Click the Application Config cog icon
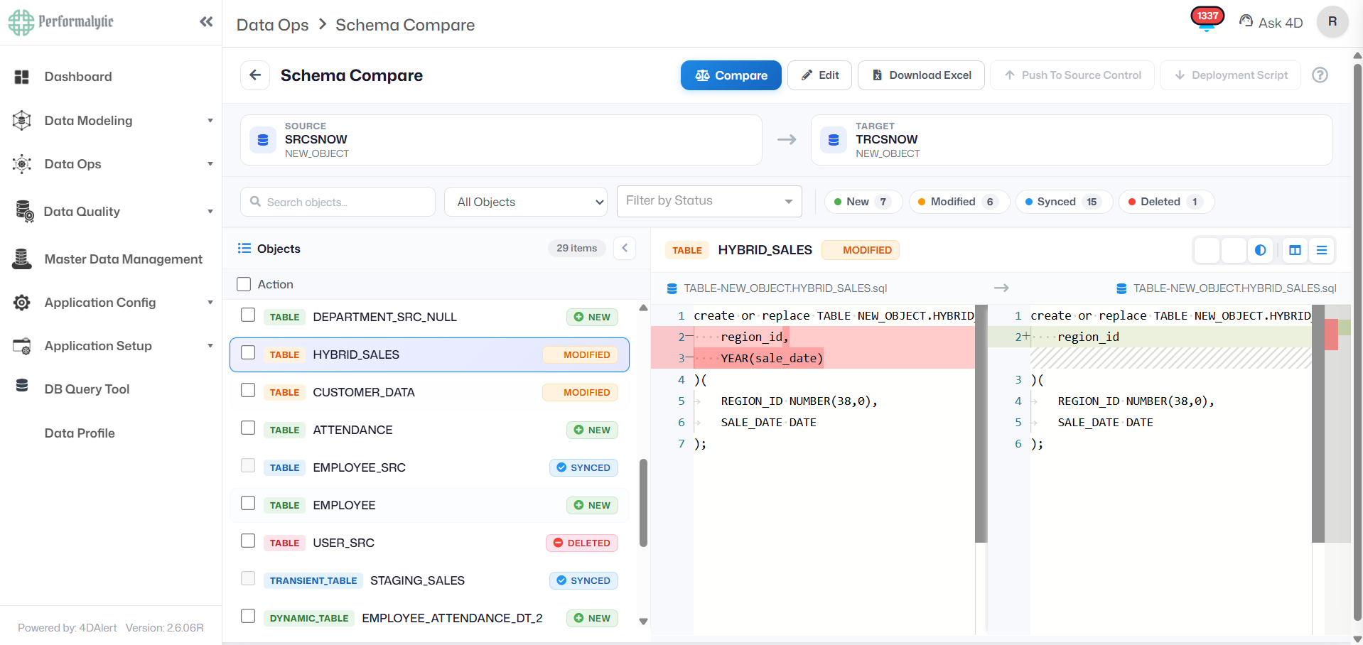Image resolution: width=1363 pixels, height=645 pixels. click(22, 303)
